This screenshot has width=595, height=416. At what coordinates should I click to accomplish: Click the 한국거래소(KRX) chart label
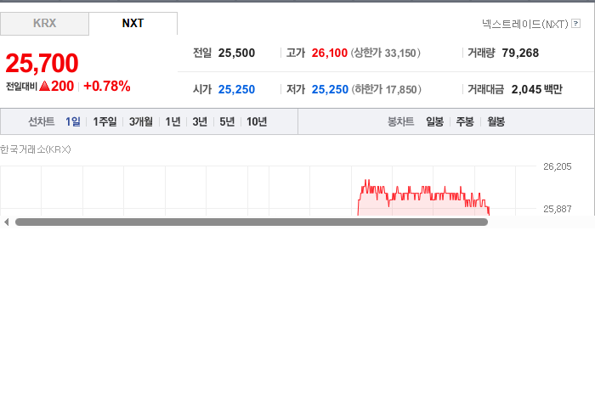coord(36,149)
